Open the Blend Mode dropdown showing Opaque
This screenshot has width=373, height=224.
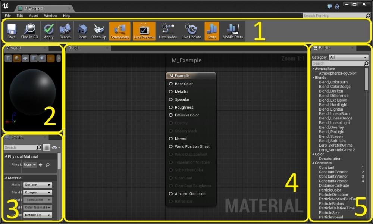pyautogui.click(x=37, y=192)
